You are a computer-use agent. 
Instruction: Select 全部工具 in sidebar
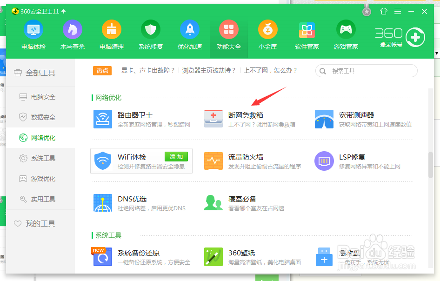pyautogui.click(x=40, y=73)
